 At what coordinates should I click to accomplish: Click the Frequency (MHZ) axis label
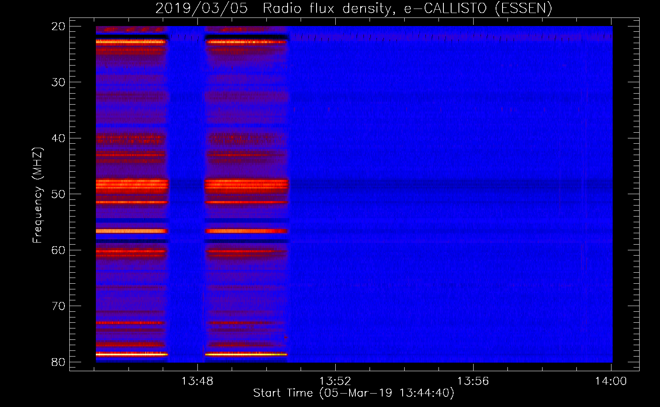coord(38,195)
